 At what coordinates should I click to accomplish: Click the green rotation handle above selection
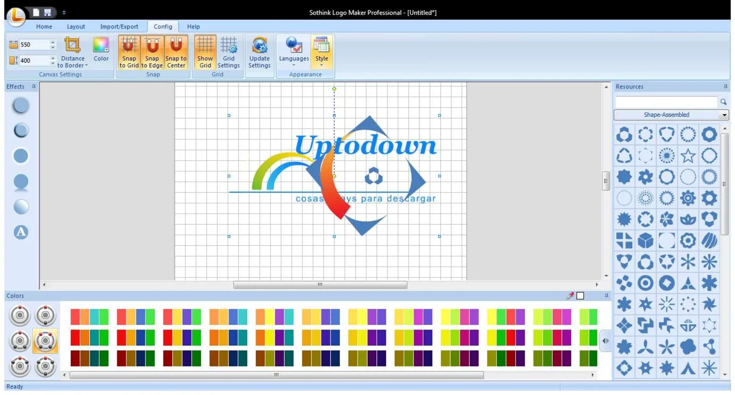coord(334,89)
